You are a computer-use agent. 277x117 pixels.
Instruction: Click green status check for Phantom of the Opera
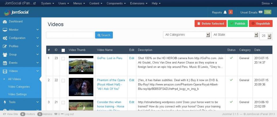[231, 80]
